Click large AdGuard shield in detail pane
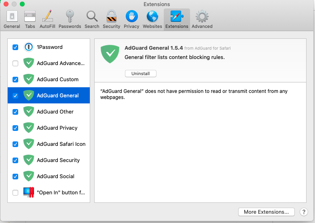 pyautogui.click(x=110, y=54)
